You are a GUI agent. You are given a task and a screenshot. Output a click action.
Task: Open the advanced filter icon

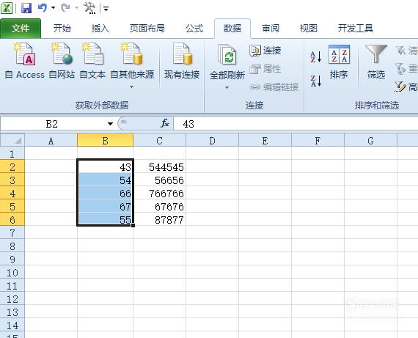(400, 87)
